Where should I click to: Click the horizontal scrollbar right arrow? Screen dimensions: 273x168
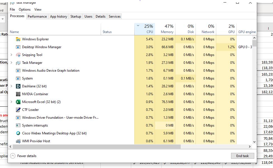250,146
